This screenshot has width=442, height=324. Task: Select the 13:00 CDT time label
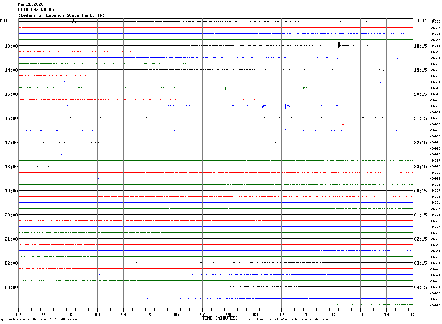[11, 46]
